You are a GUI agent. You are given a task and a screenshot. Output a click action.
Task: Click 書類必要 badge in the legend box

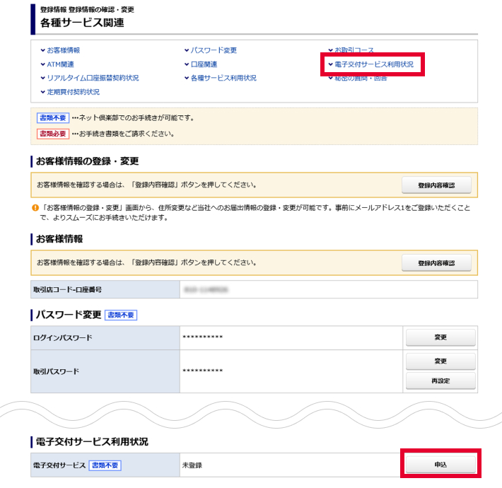pyautogui.click(x=53, y=134)
